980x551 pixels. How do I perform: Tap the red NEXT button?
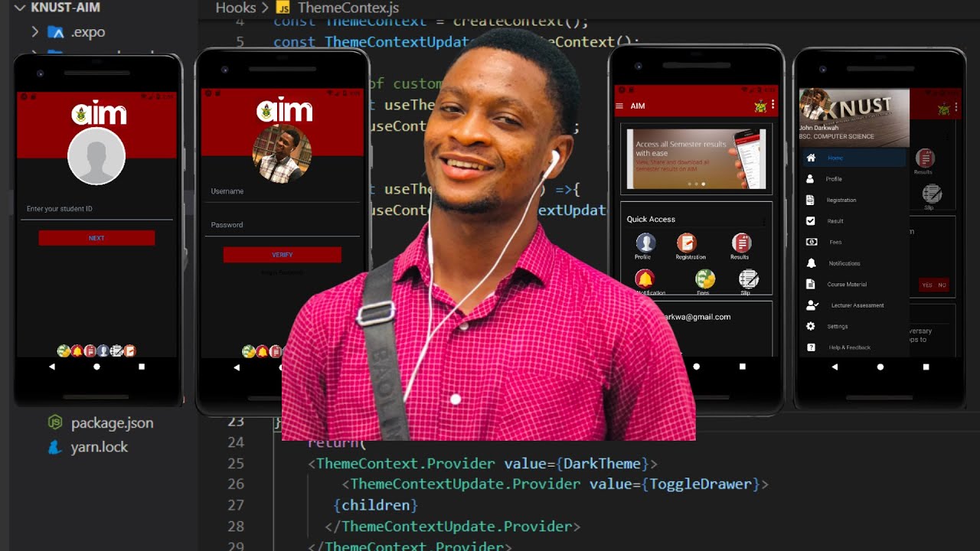tap(96, 238)
